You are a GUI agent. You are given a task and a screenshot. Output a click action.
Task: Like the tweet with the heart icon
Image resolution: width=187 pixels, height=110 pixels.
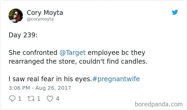[50, 99]
